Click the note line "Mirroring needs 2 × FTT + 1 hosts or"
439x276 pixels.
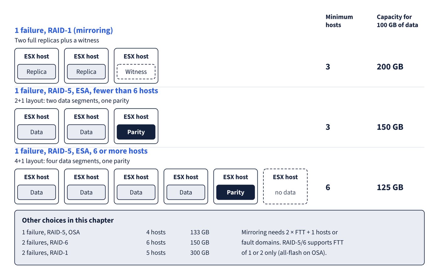pos(289,232)
